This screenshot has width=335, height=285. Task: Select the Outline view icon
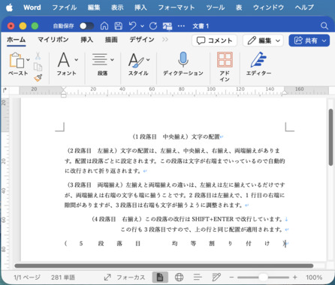pyautogui.click(x=198, y=277)
